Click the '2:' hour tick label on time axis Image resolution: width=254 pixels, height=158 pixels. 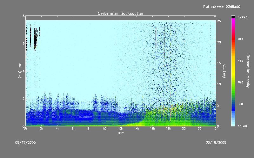click(x=41, y=129)
